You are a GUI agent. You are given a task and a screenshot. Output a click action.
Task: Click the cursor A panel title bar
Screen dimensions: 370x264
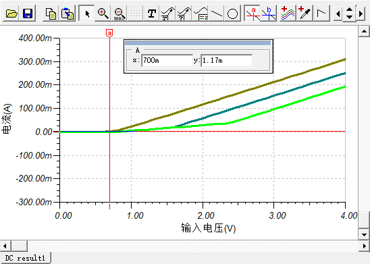click(198, 43)
